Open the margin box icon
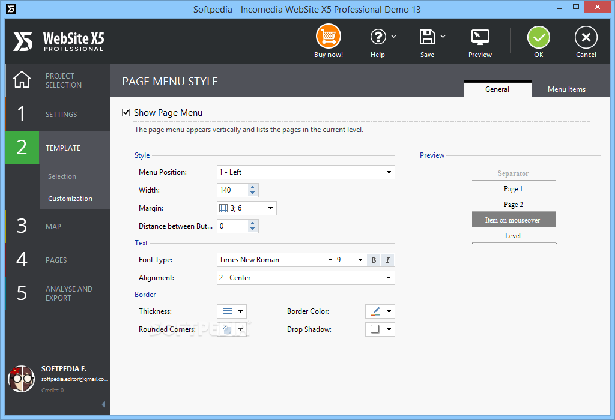The width and height of the screenshot is (615, 420). pyautogui.click(x=223, y=208)
